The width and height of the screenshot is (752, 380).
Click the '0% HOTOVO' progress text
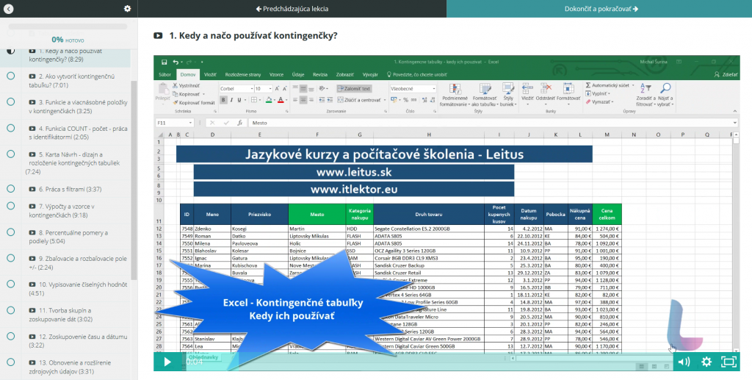[68, 40]
